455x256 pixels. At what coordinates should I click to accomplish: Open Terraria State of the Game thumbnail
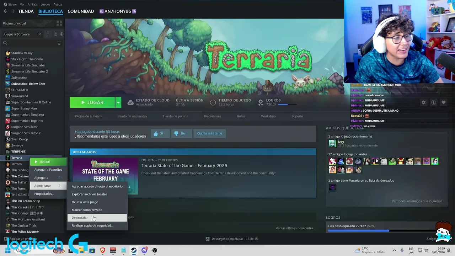click(x=105, y=176)
